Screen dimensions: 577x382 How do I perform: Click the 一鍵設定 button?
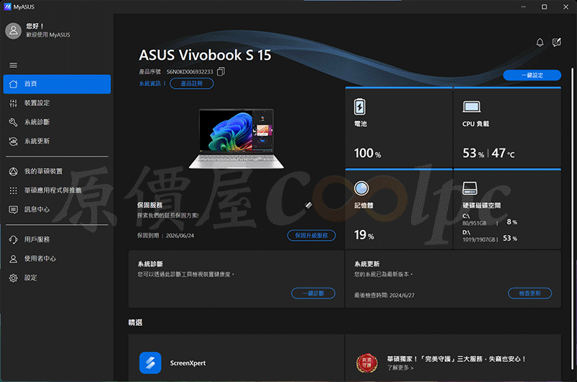tap(532, 75)
